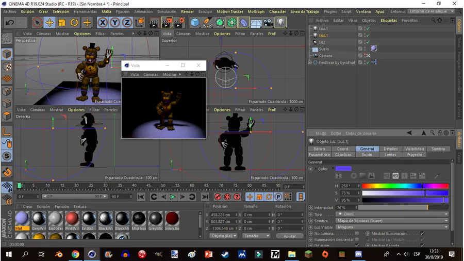Open Render Settings icon

[179, 23]
